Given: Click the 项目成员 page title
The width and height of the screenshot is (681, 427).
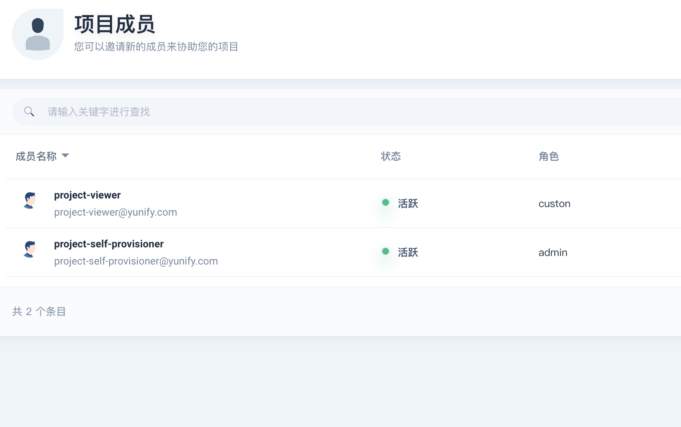Looking at the screenshot, I should 115,24.
